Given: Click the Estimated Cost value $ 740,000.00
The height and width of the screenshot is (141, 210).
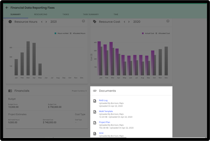Looking at the screenshot, I should click(x=50, y=122).
